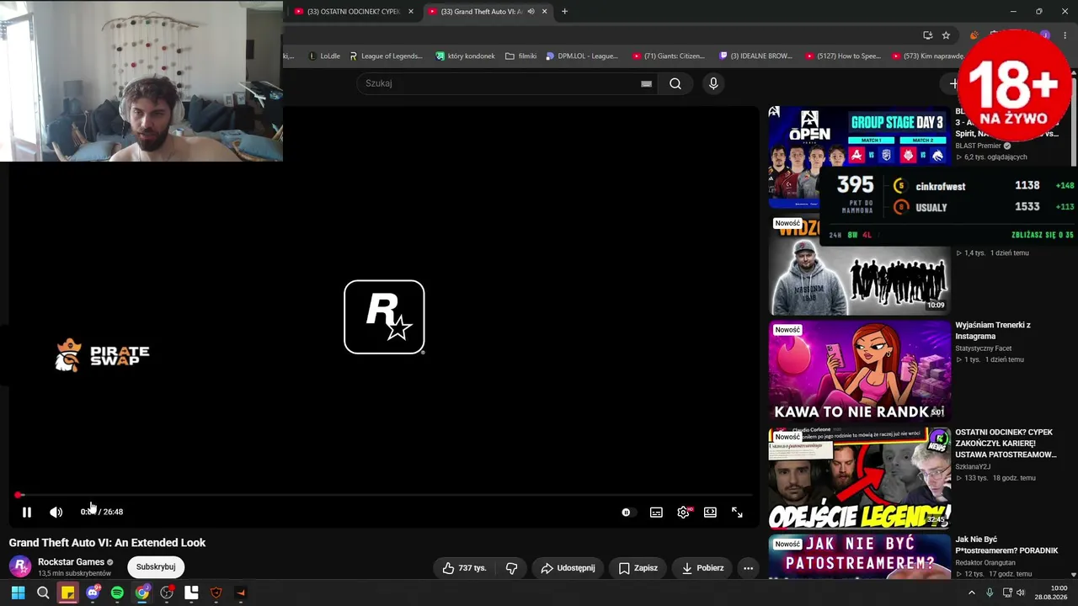This screenshot has width=1078, height=606.
Task: Open the Rockstar Games channel name link
Action: (x=71, y=562)
